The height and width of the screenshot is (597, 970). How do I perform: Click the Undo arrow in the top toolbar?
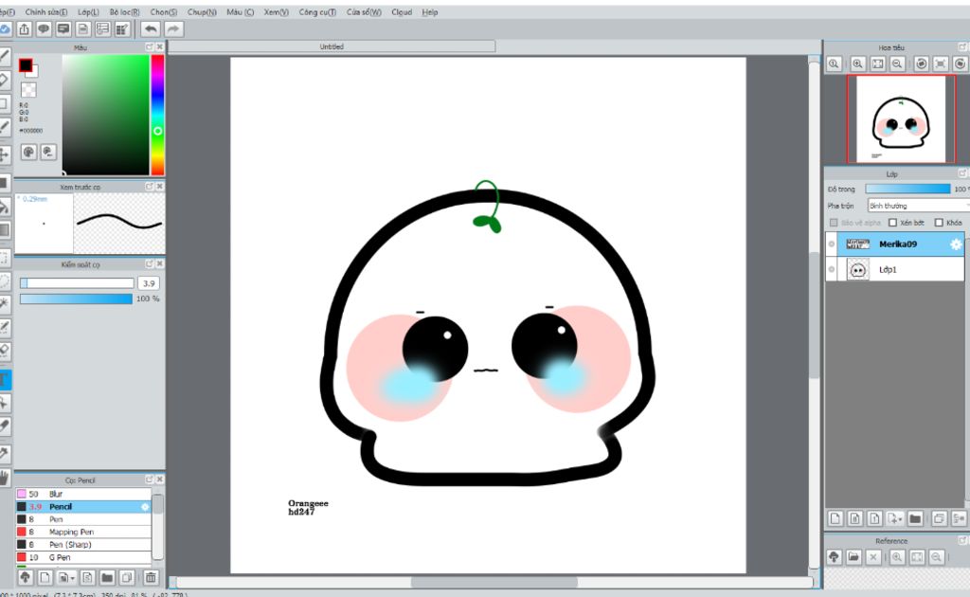151,29
